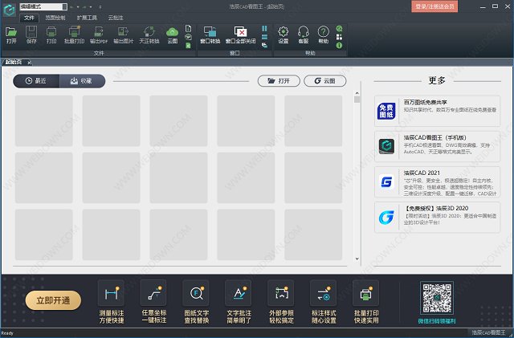Screen dimensions: 514x338
Task: Switch to the 最近 recent files toggle
Action: pos(36,80)
